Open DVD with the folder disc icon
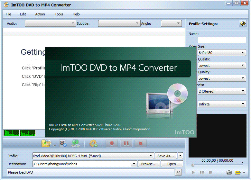 click(x=46, y=143)
